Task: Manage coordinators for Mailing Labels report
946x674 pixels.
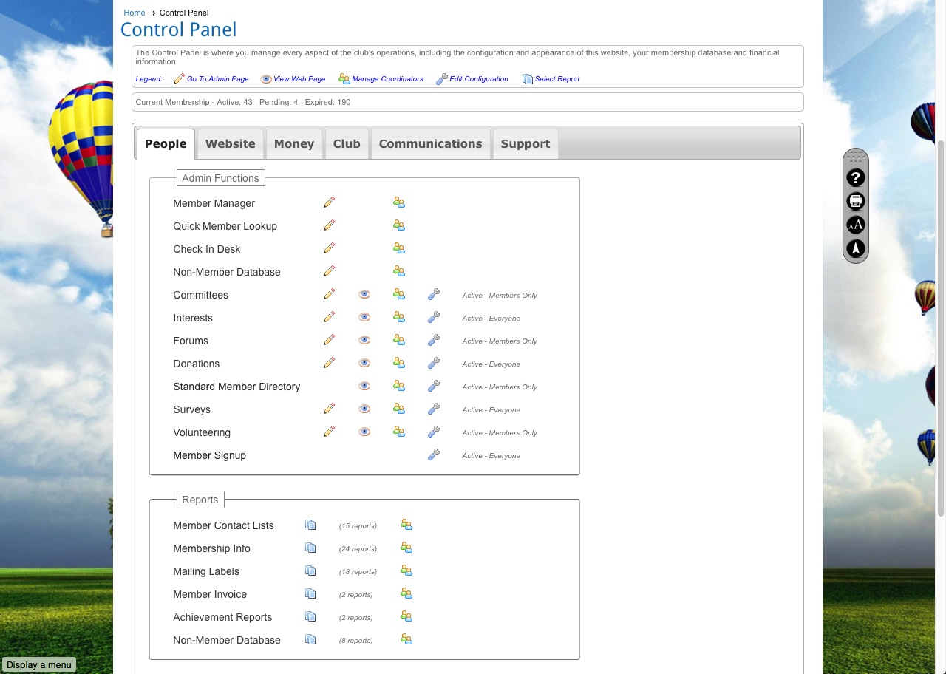Action: (x=406, y=571)
